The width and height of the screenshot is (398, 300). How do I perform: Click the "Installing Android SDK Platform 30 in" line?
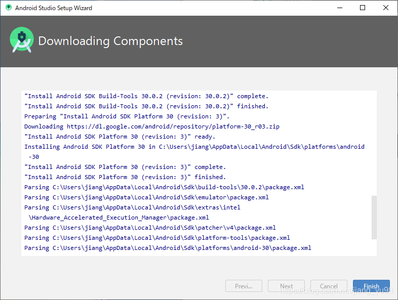tap(194, 147)
